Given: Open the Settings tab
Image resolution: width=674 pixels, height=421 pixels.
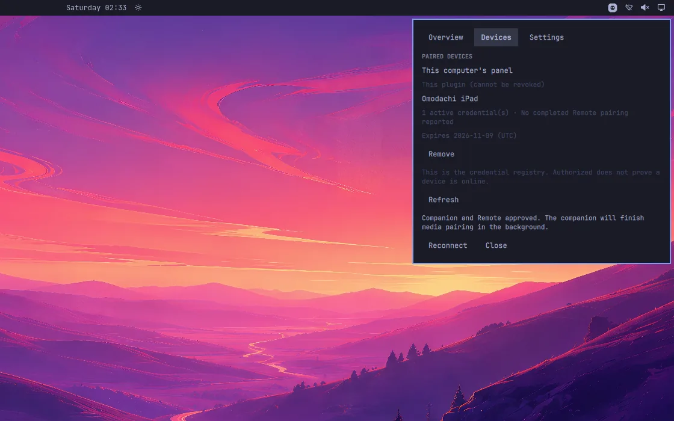Looking at the screenshot, I should (546, 37).
